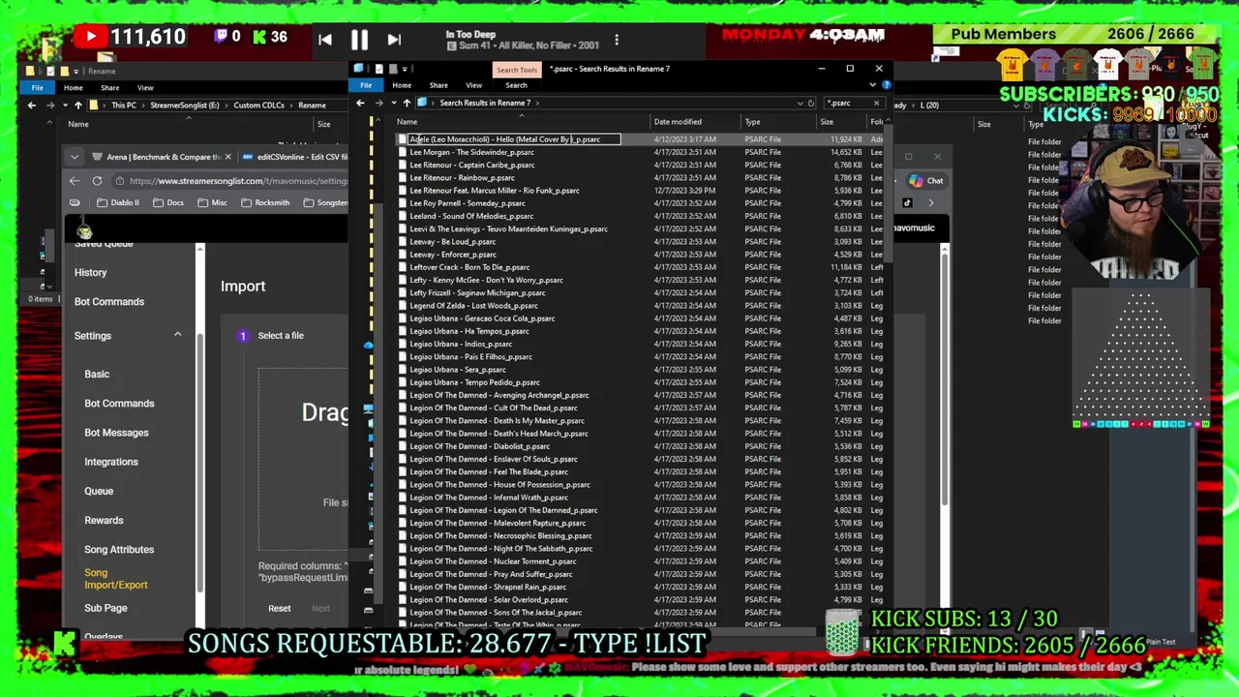Open the Home ribbon tab in Search Results window
This screenshot has width=1239, height=697.
[402, 85]
